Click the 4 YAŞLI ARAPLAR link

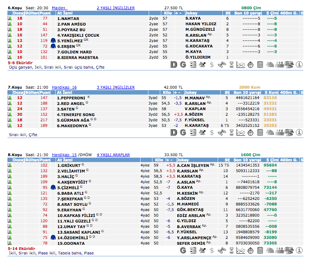pyautogui.click(x=113, y=155)
